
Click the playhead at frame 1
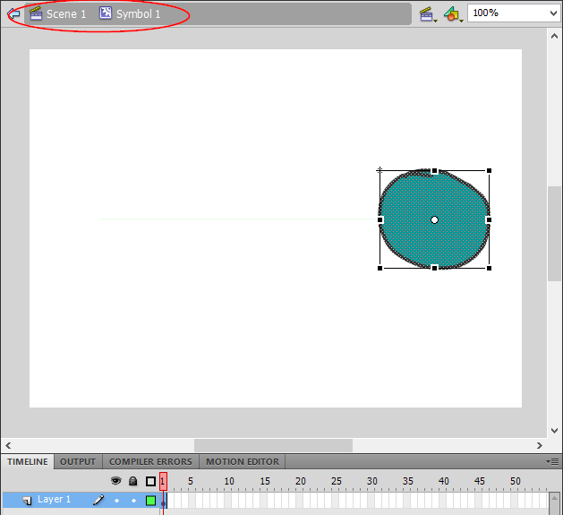[163, 481]
